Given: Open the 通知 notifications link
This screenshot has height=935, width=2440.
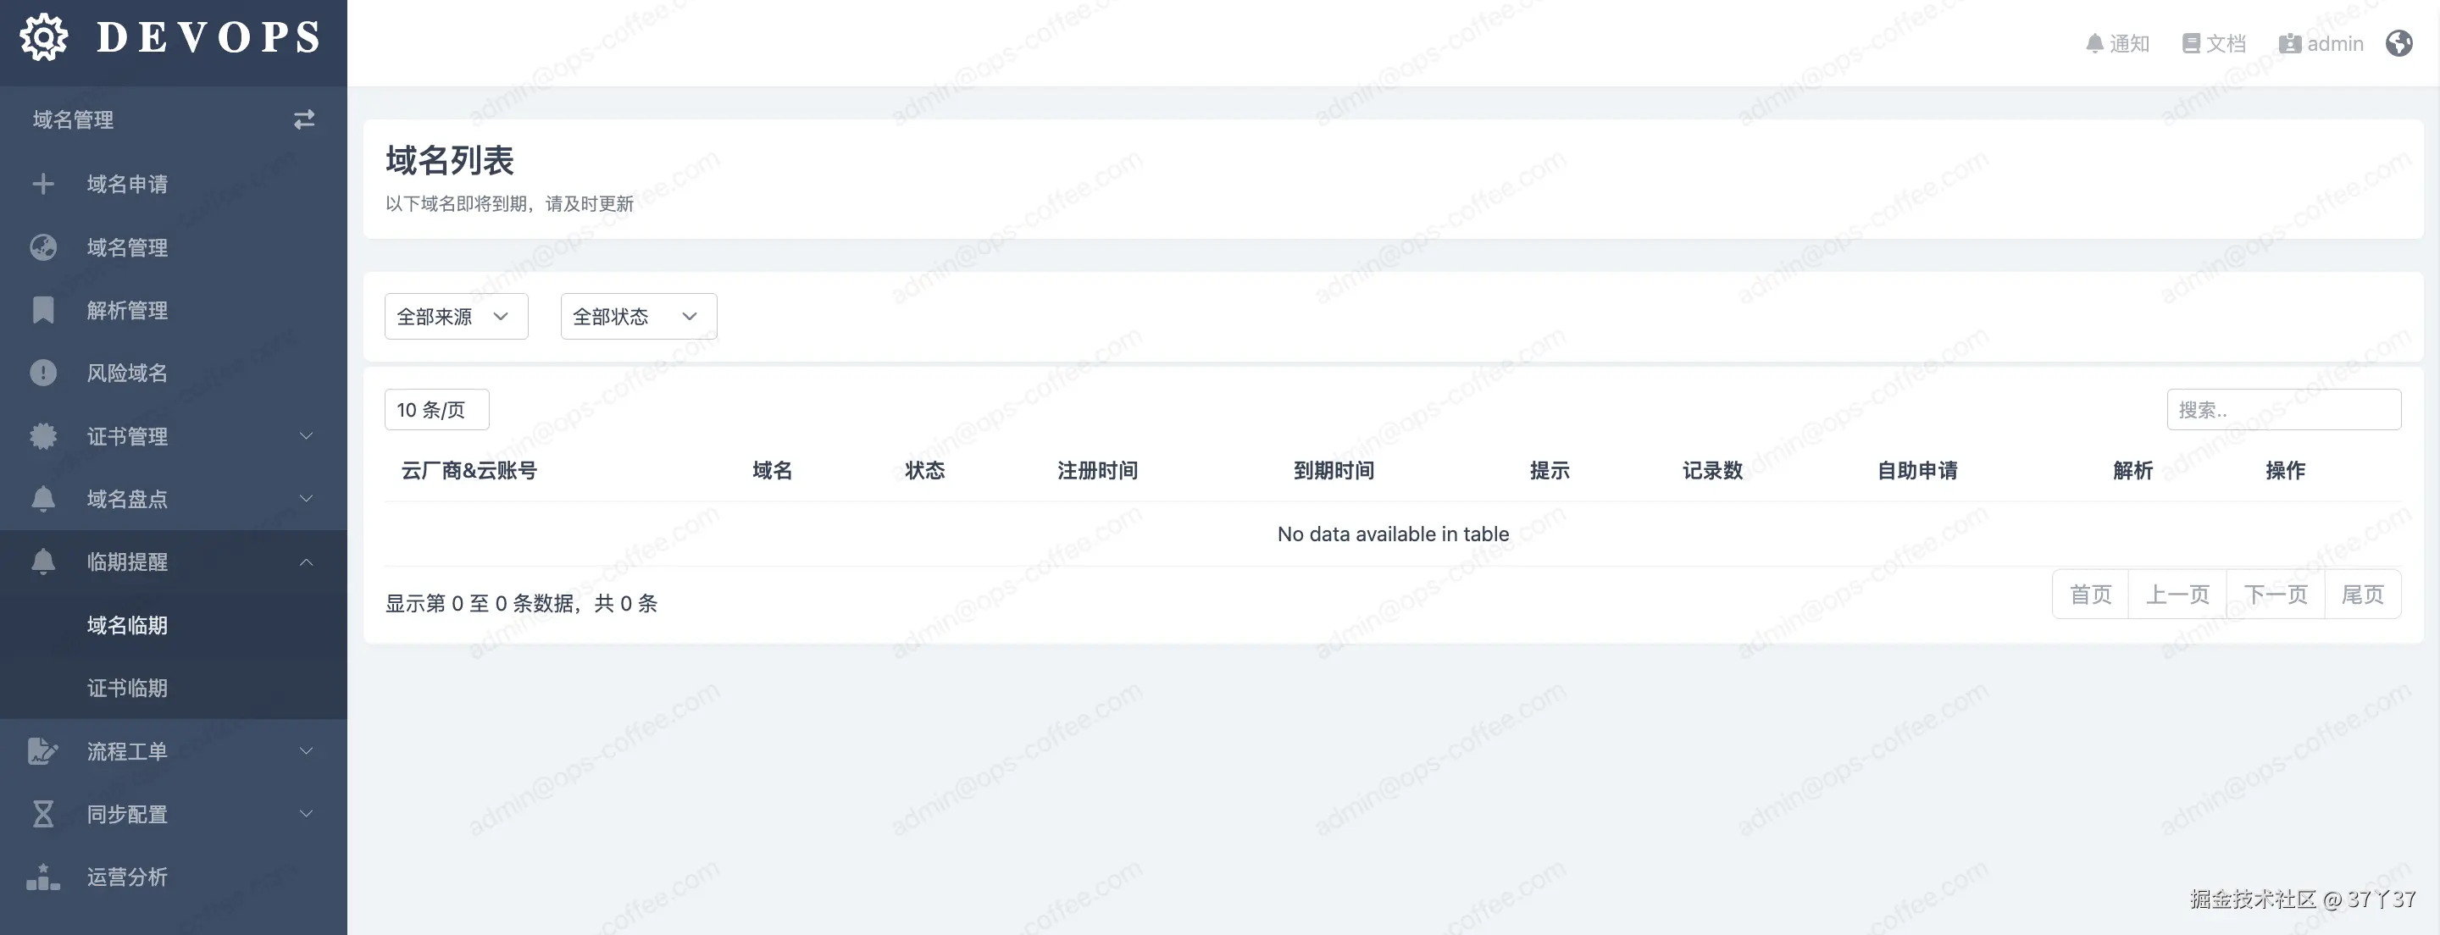Looking at the screenshot, I should pos(2118,43).
